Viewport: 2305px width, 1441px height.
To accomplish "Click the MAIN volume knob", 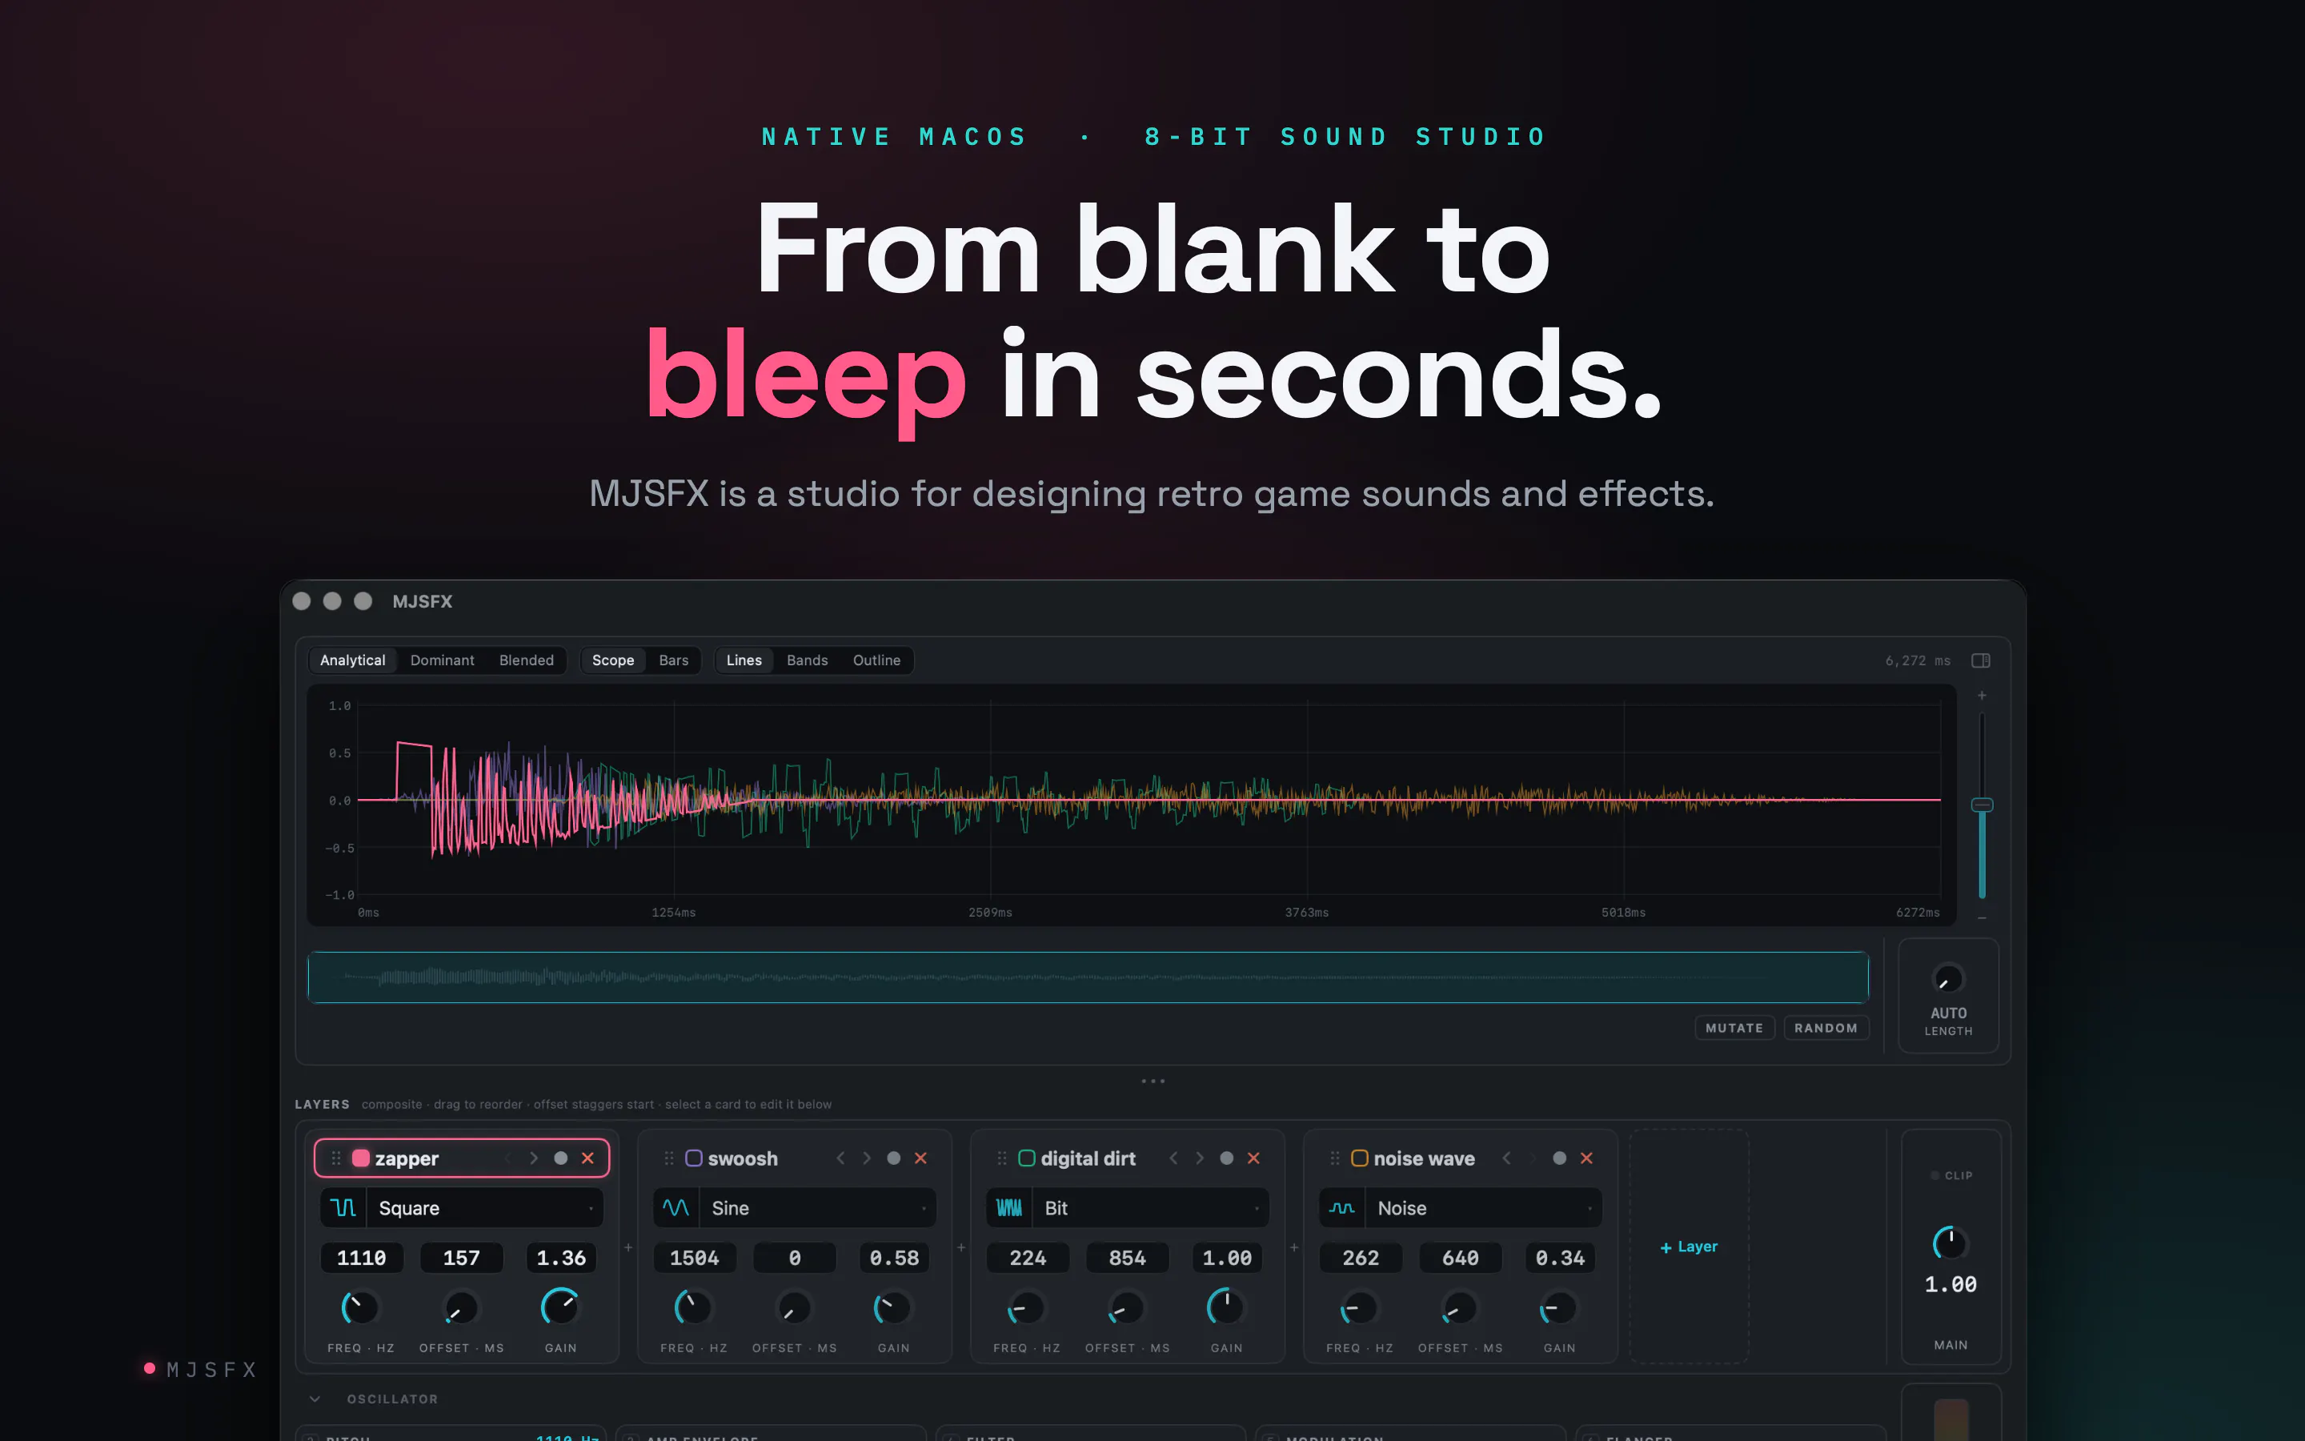I will 1950,1242.
